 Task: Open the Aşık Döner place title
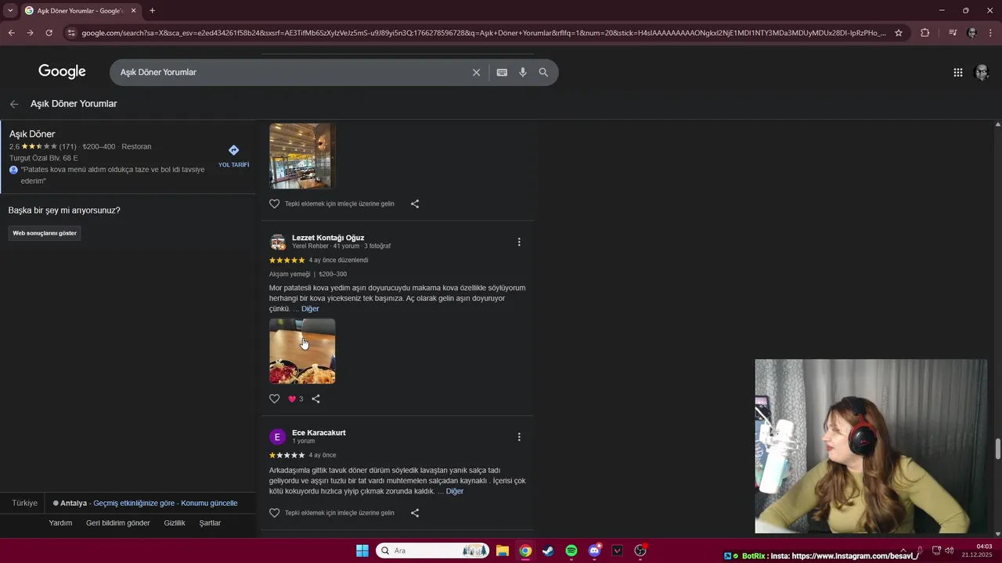[32, 134]
